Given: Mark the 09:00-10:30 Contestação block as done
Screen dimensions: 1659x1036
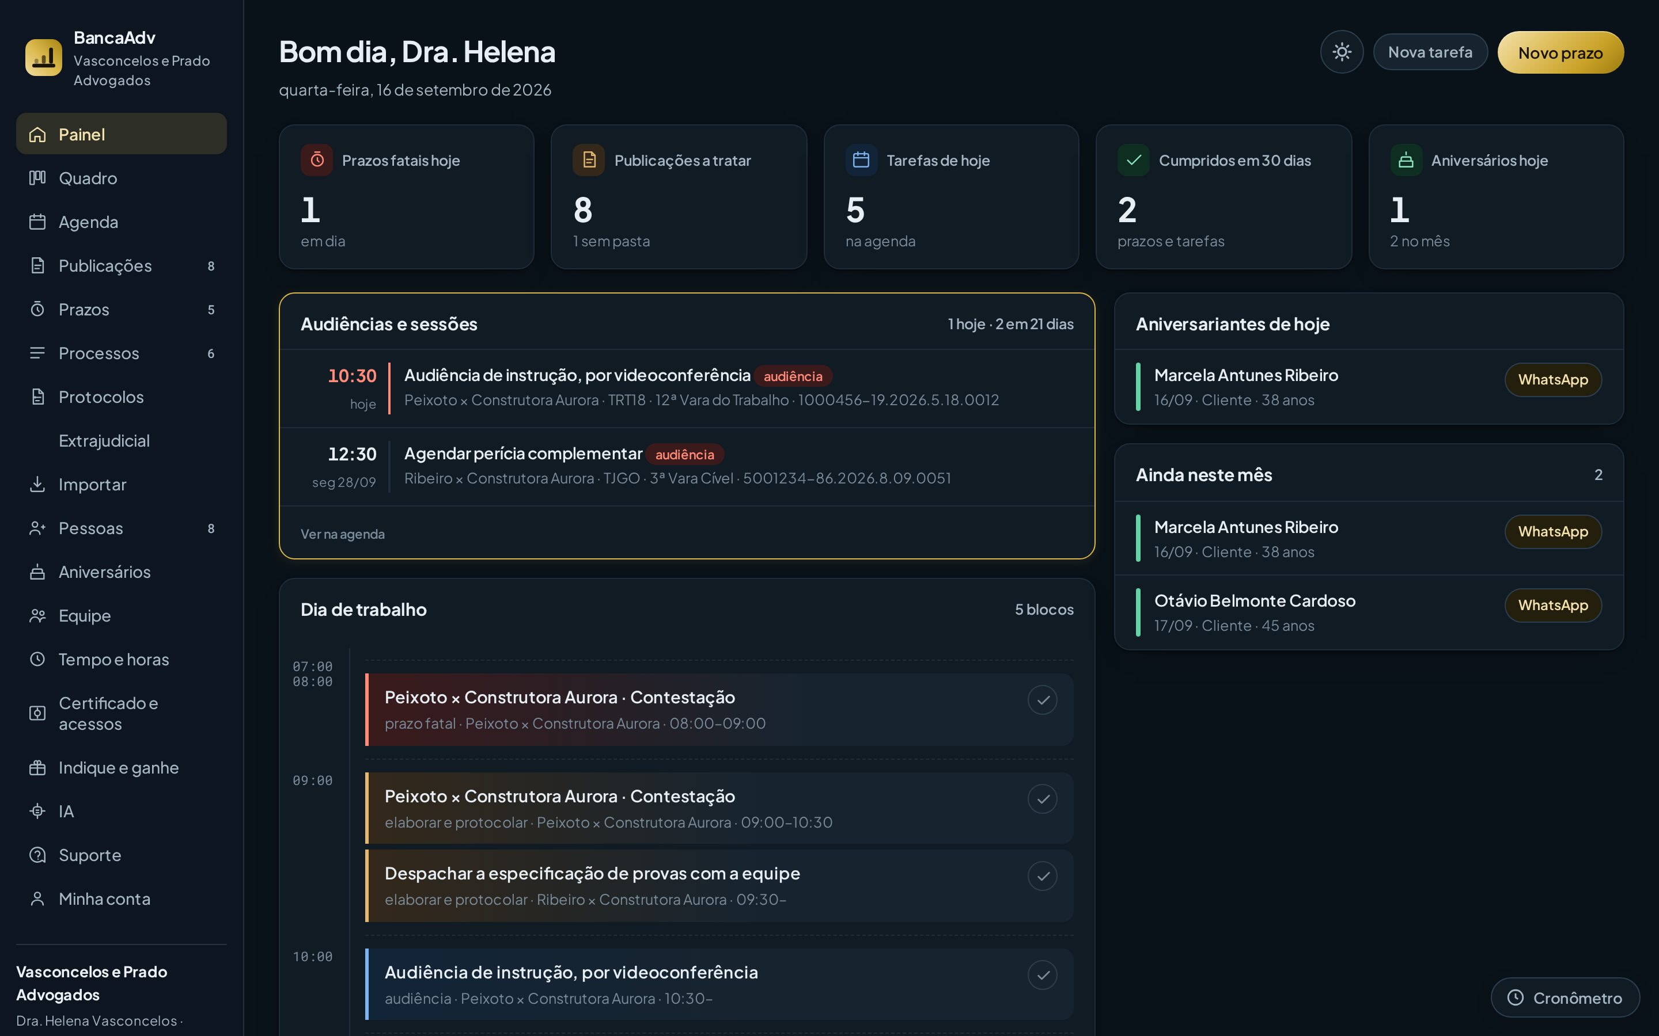Looking at the screenshot, I should [1042, 799].
